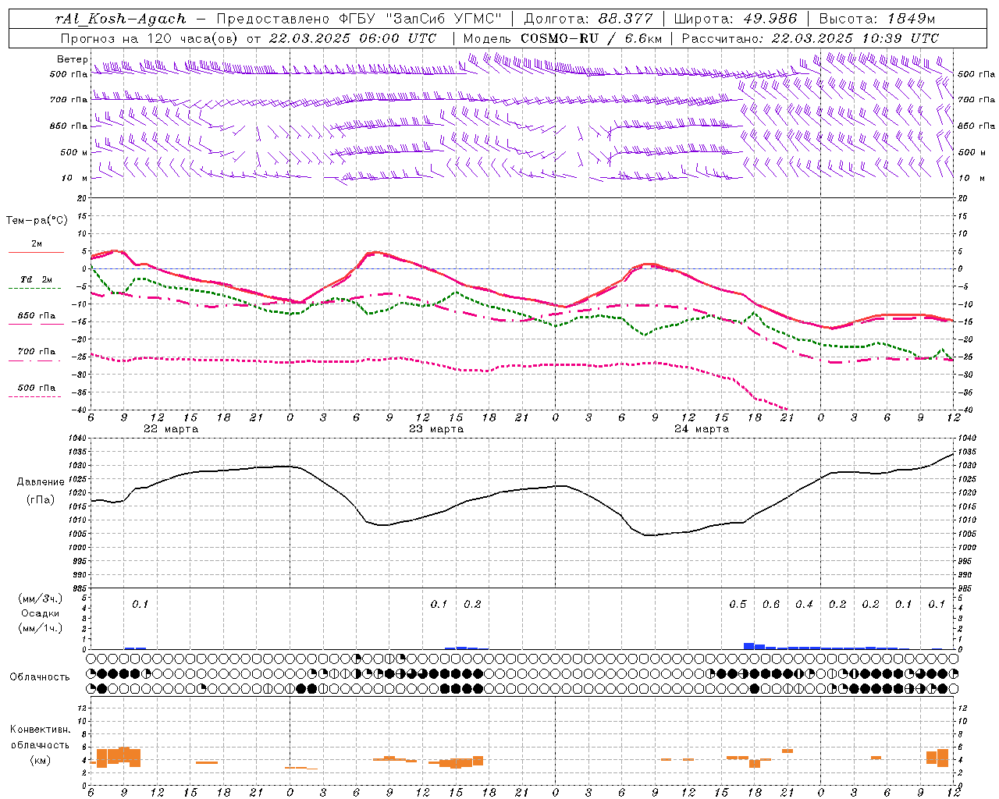Click the 850 гПа legend entry in temperature panel
999x799 pixels.
click(x=36, y=316)
